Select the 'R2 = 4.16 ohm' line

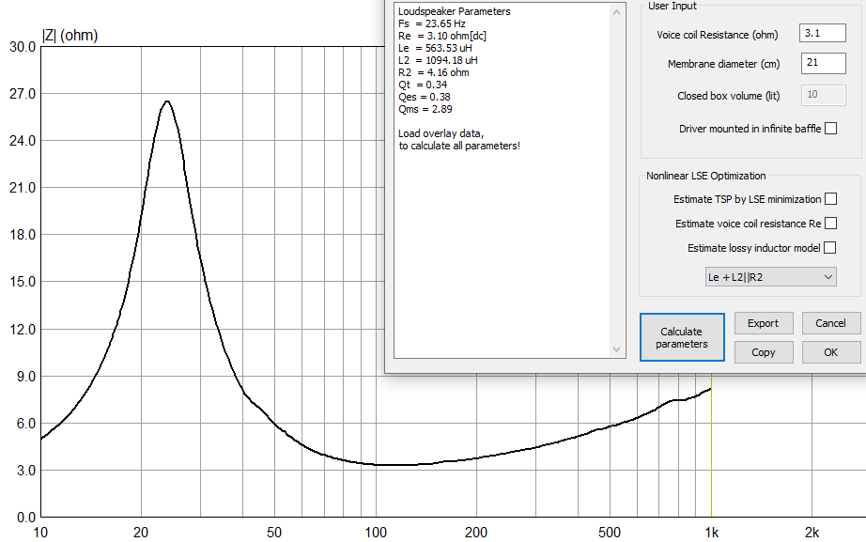pos(434,72)
